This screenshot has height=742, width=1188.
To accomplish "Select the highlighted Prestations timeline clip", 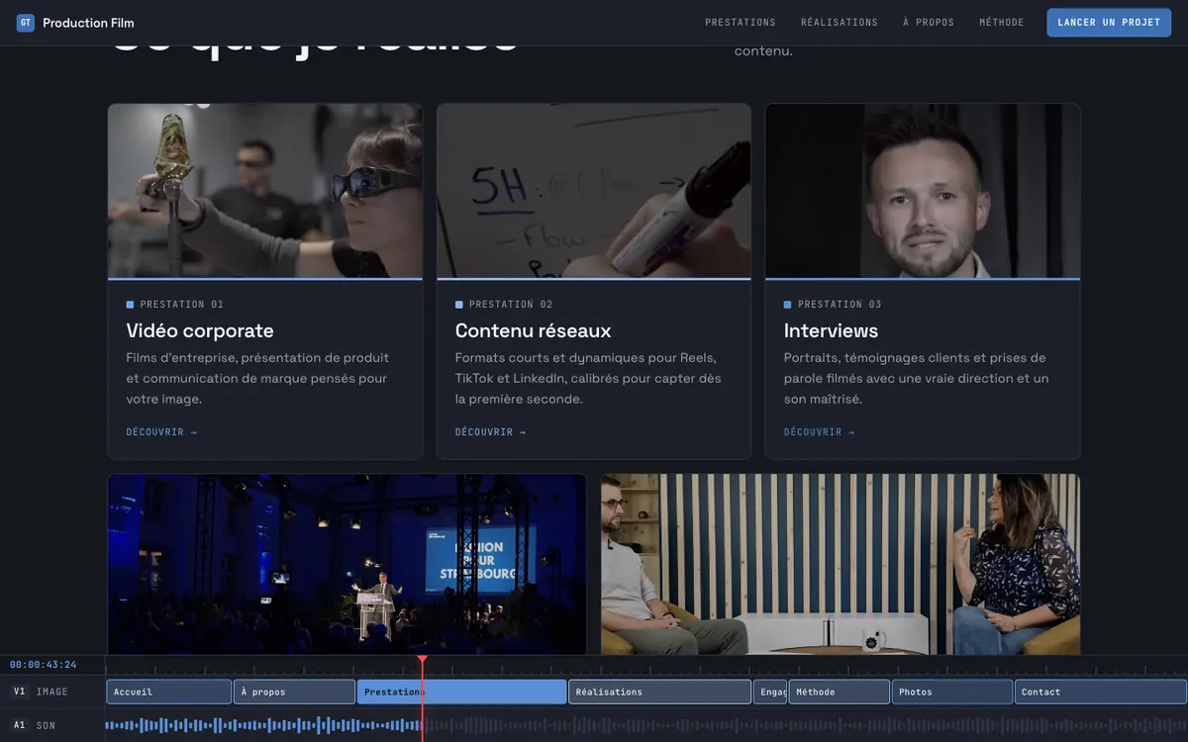I will click(x=462, y=692).
